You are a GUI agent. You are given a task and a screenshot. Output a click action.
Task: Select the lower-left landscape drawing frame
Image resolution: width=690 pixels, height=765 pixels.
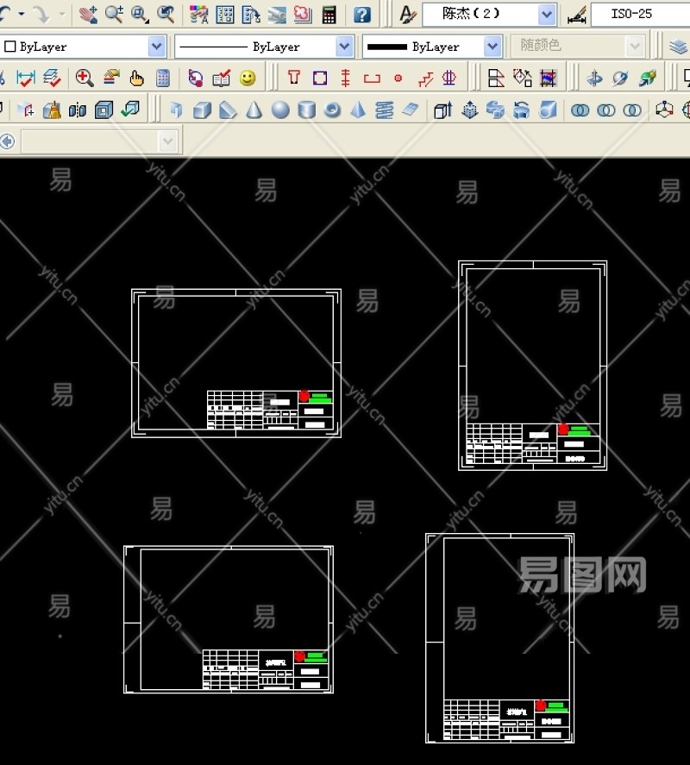tap(229, 619)
